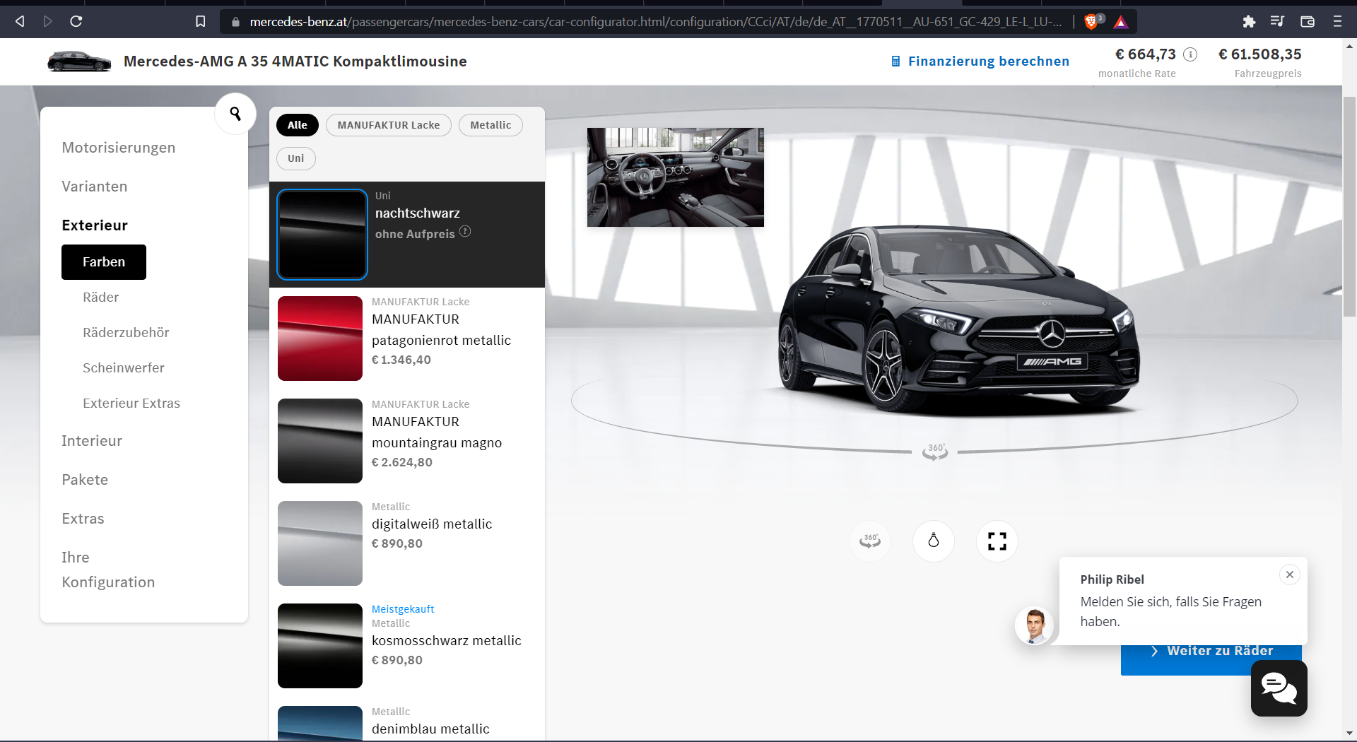The width and height of the screenshot is (1357, 742).
Task: Filter colors by MANUFAKTUR Lacke
Action: 388,125
